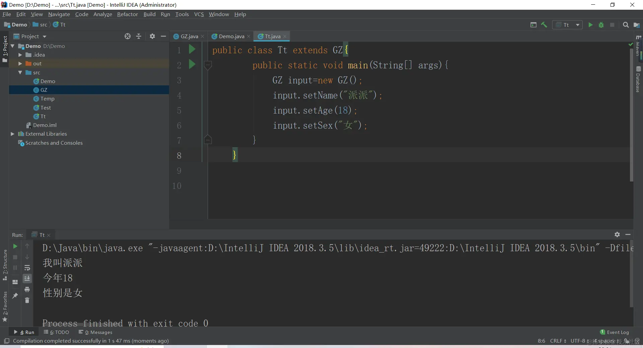Open the VCS menu

coord(199,14)
